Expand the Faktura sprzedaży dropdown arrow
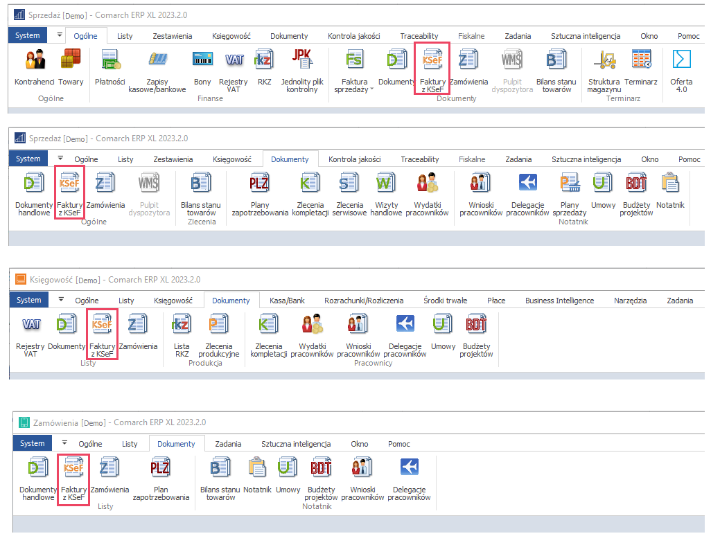Viewport: 711px width, 536px height. pyautogui.click(x=372, y=89)
